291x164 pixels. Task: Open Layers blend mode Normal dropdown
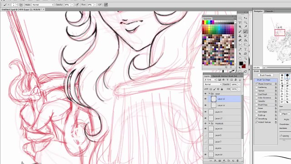click(x=213, y=84)
